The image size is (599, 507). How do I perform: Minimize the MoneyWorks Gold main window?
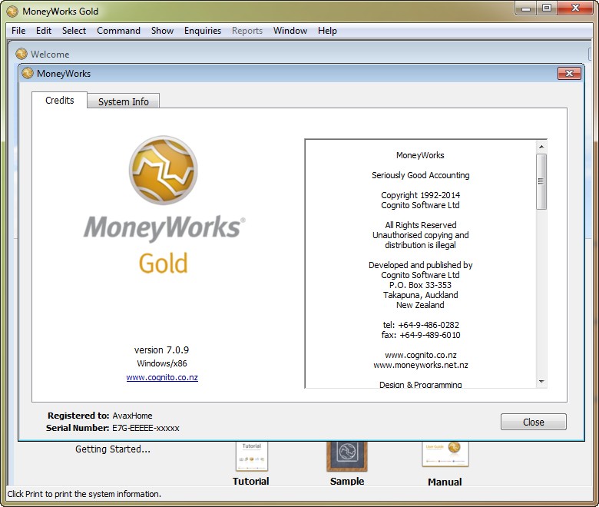(x=526, y=8)
